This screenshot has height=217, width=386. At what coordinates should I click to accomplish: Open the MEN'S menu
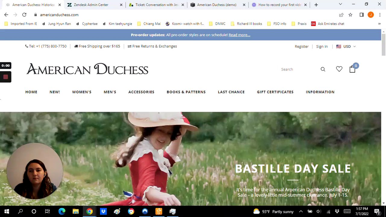[110, 92]
